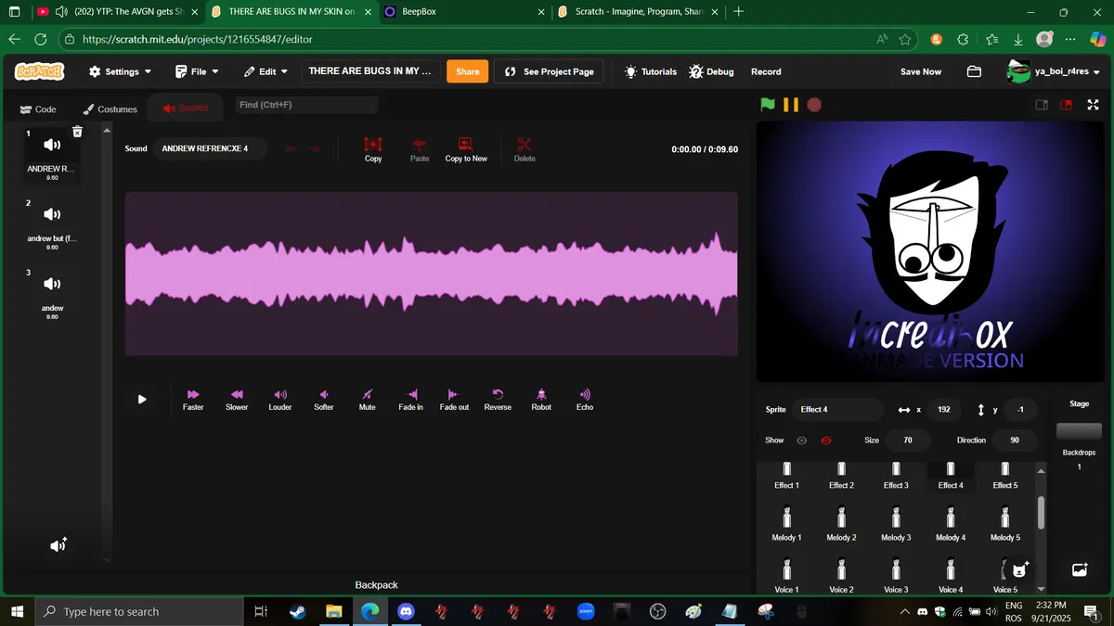Open the browser tab actions menu

[14, 12]
